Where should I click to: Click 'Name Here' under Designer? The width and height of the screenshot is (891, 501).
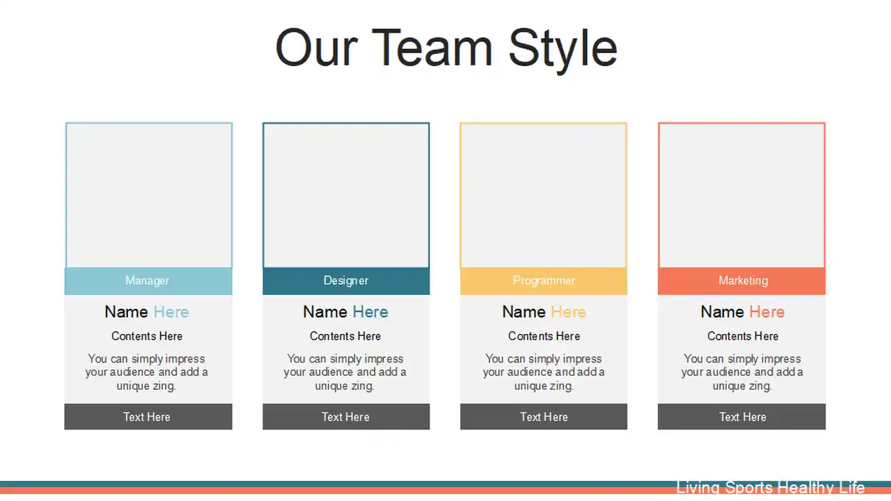point(345,312)
